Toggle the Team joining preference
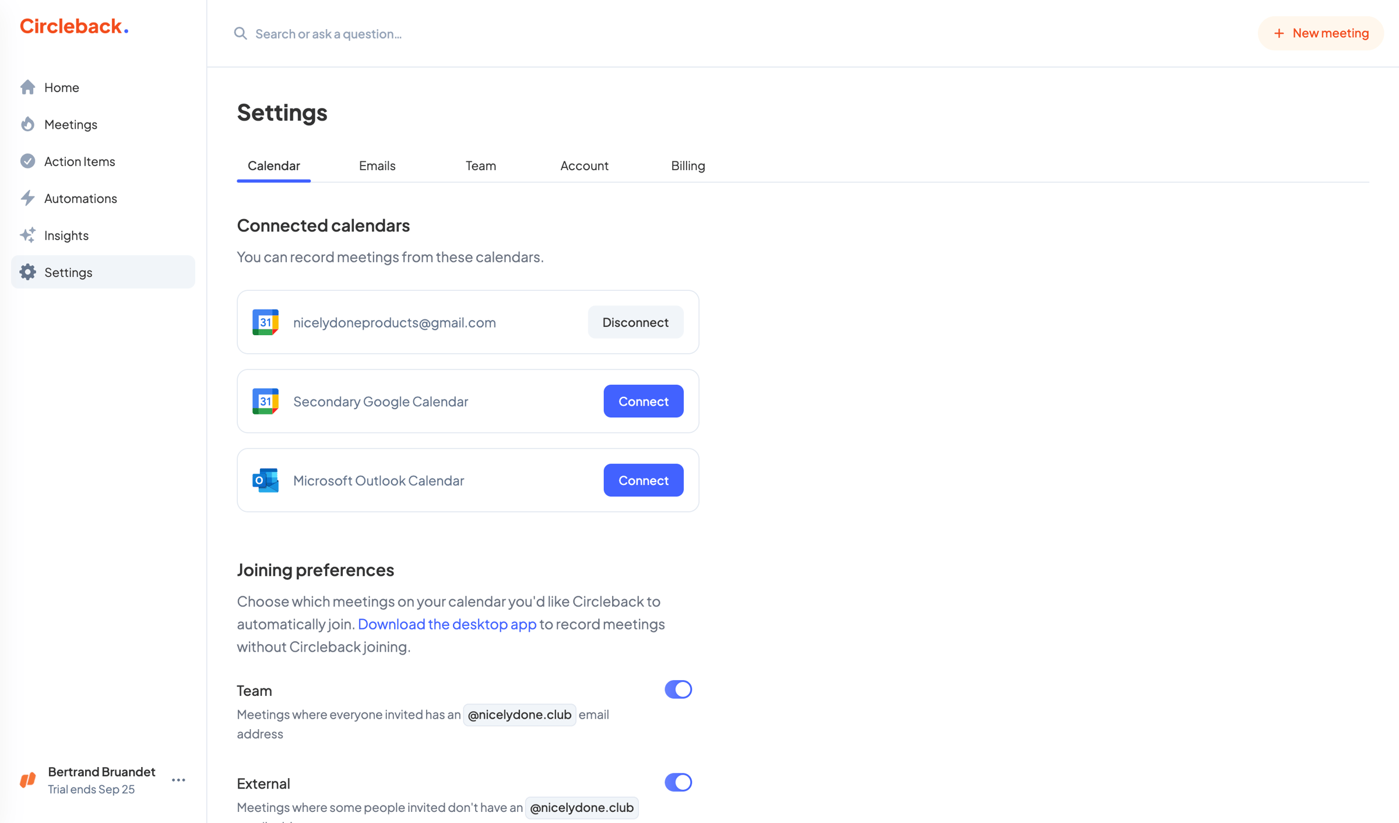The image size is (1399, 823). pos(678,690)
